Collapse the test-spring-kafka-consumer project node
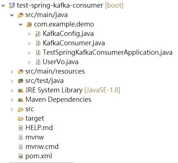Viewport: 178px width, 163px height. (3, 5)
